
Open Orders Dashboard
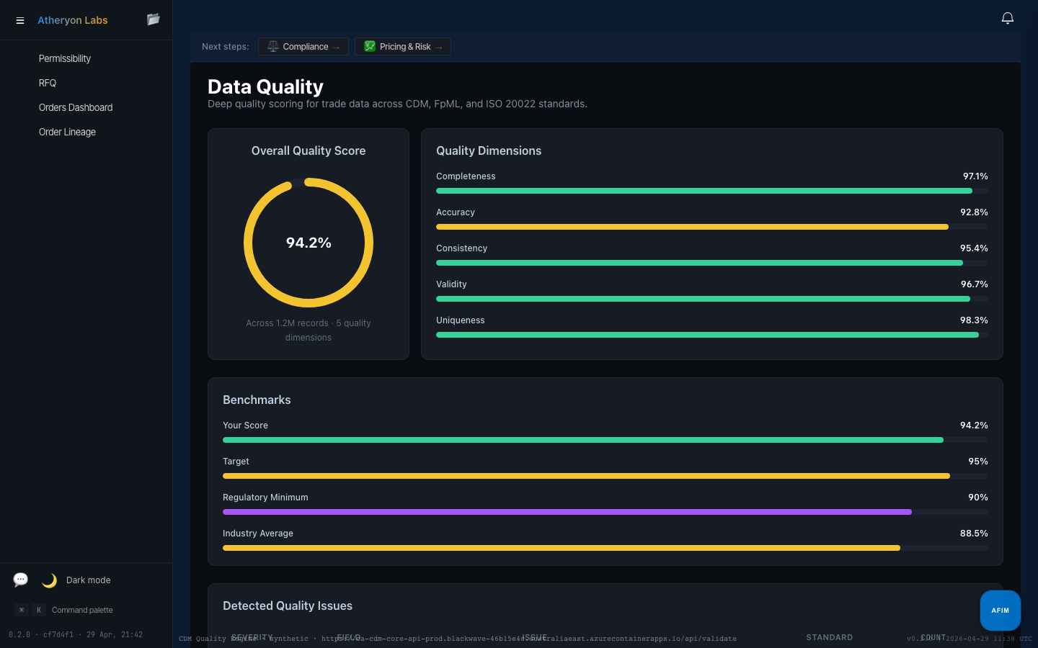(x=76, y=107)
